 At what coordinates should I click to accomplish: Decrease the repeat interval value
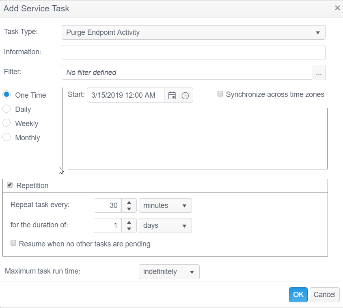tap(129, 209)
